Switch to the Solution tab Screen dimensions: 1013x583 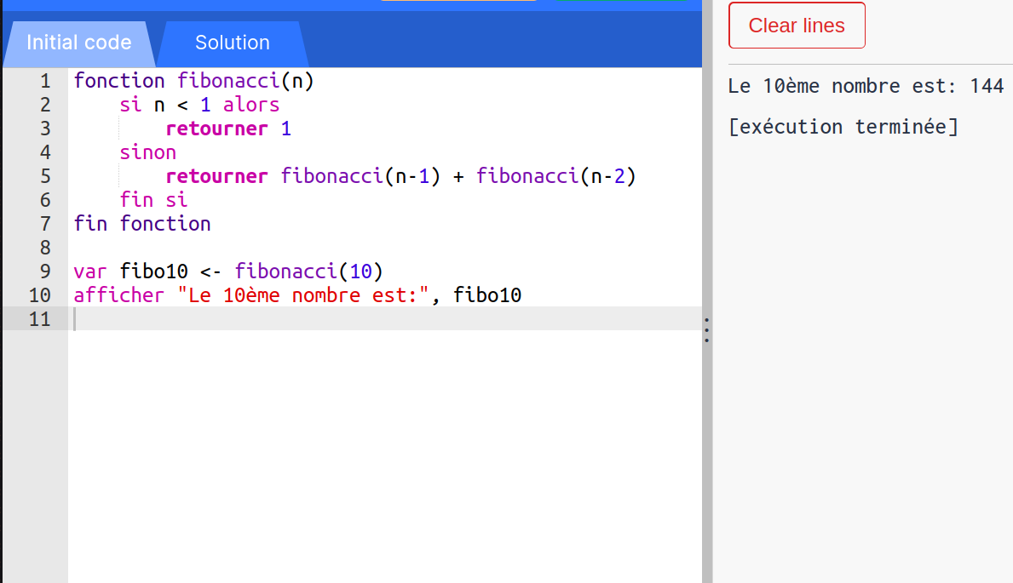[231, 43]
